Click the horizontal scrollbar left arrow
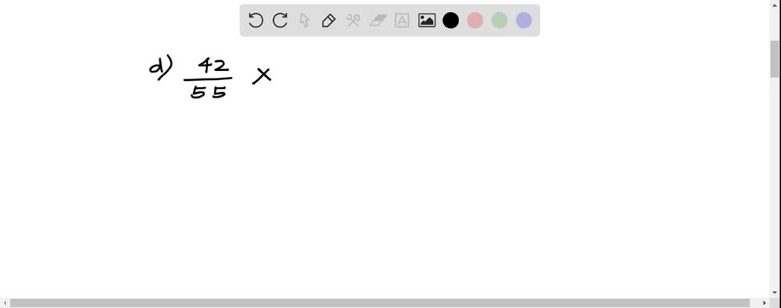 coord(5,303)
